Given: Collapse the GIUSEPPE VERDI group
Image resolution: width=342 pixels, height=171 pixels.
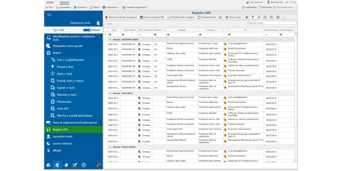Looking at the screenshot, I should [110, 40].
